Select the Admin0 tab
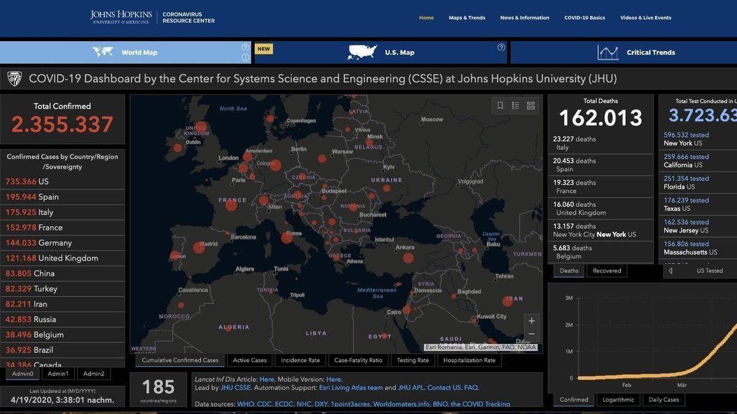 pos(23,374)
